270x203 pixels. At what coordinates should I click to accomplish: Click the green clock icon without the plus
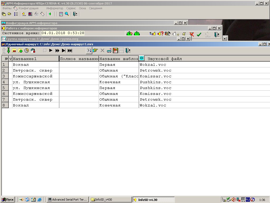point(137,34)
